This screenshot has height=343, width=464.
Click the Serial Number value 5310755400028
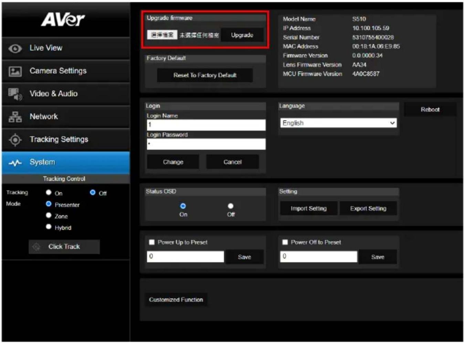click(373, 37)
